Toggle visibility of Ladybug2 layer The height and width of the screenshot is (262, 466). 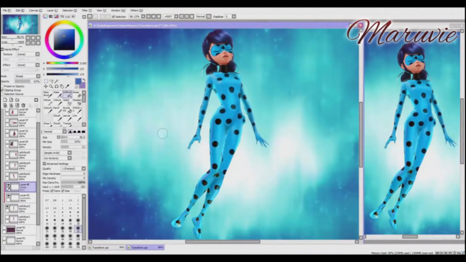[7, 206]
